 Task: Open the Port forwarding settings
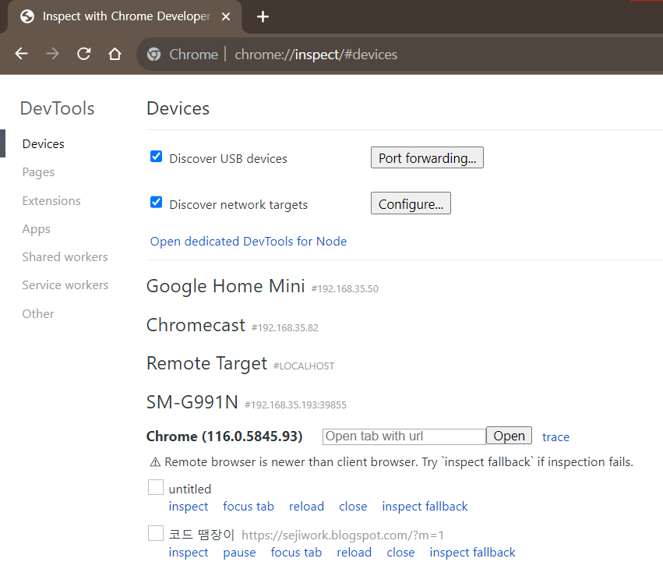pos(427,157)
